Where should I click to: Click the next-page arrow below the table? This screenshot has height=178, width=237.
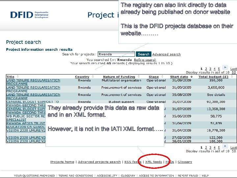pyautogui.click(x=225, y=146)
